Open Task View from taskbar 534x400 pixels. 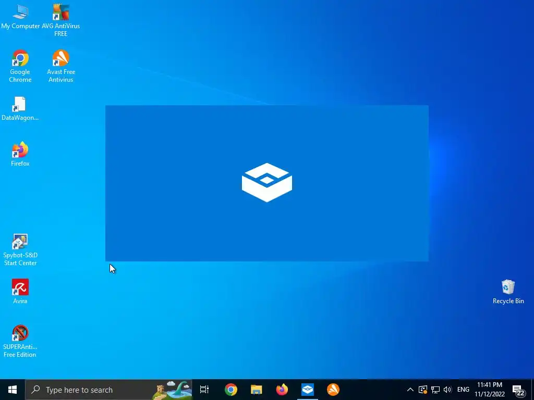204,390
